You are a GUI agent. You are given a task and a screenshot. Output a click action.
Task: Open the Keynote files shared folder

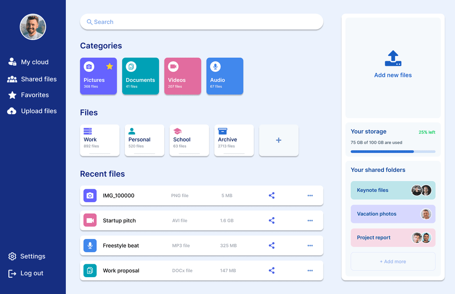click(393, 190)
